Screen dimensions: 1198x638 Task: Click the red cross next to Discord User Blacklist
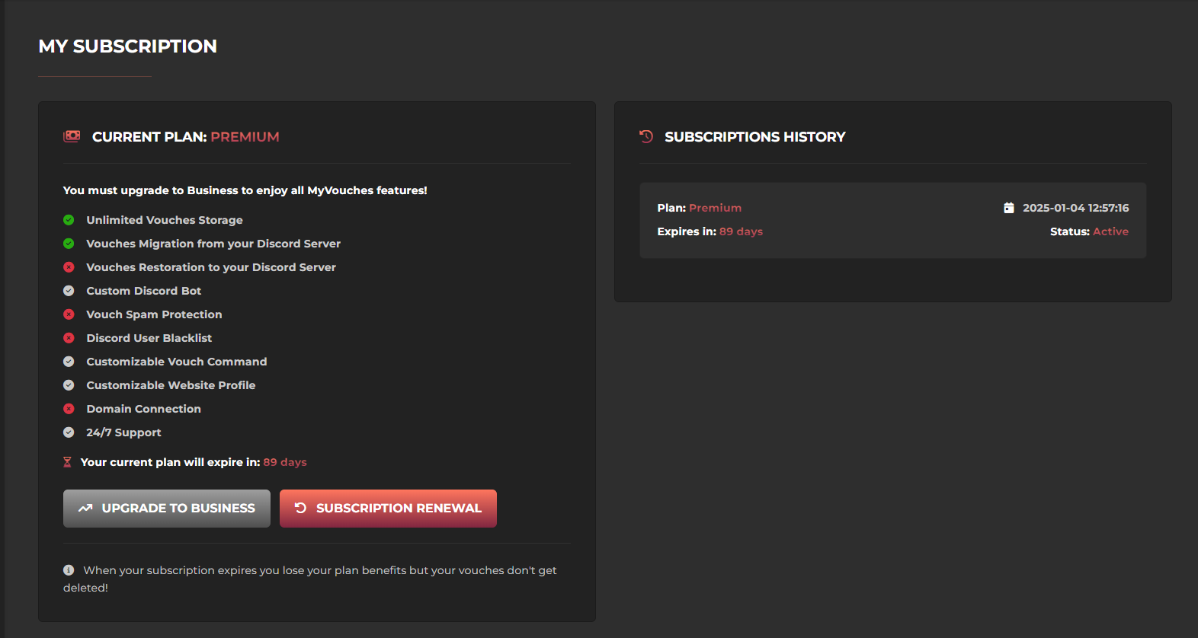click(x=69, y=338)
